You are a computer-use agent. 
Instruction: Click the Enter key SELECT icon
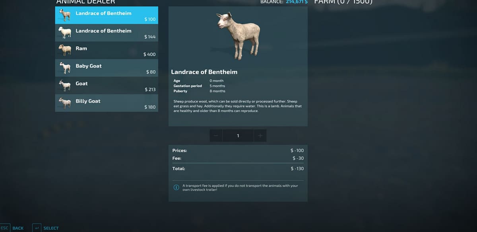36,228
